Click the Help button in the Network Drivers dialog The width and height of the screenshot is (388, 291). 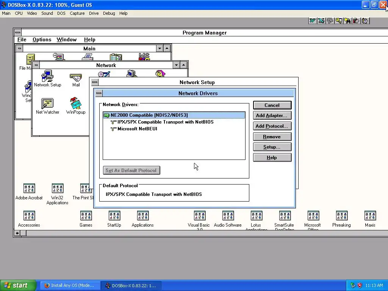pos(272,158)
